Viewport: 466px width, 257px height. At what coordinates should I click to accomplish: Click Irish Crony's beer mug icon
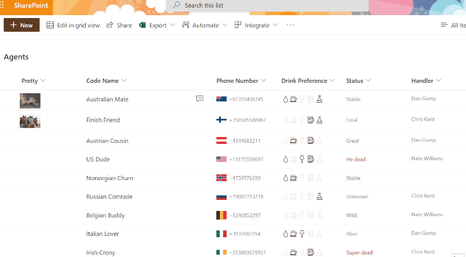310,252
